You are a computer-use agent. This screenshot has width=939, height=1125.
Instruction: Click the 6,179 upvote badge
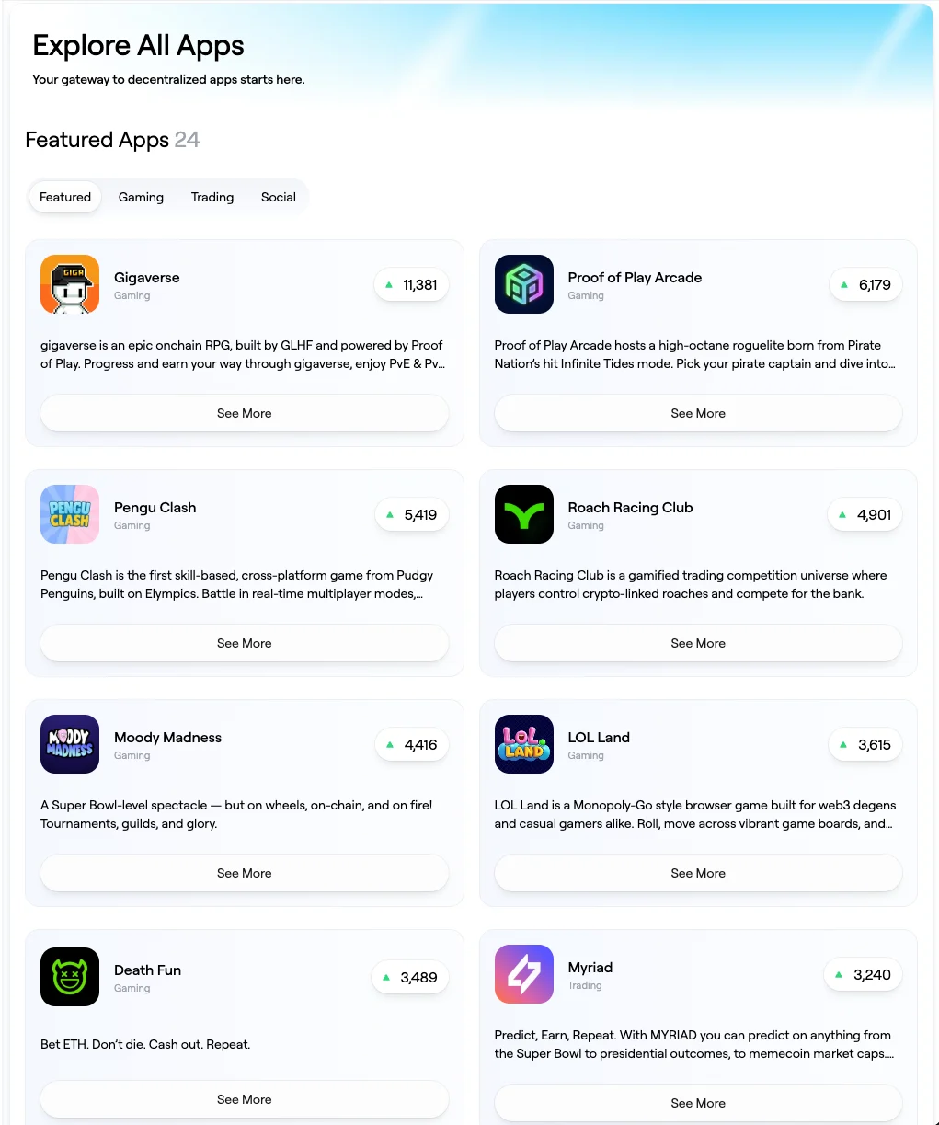865,284
